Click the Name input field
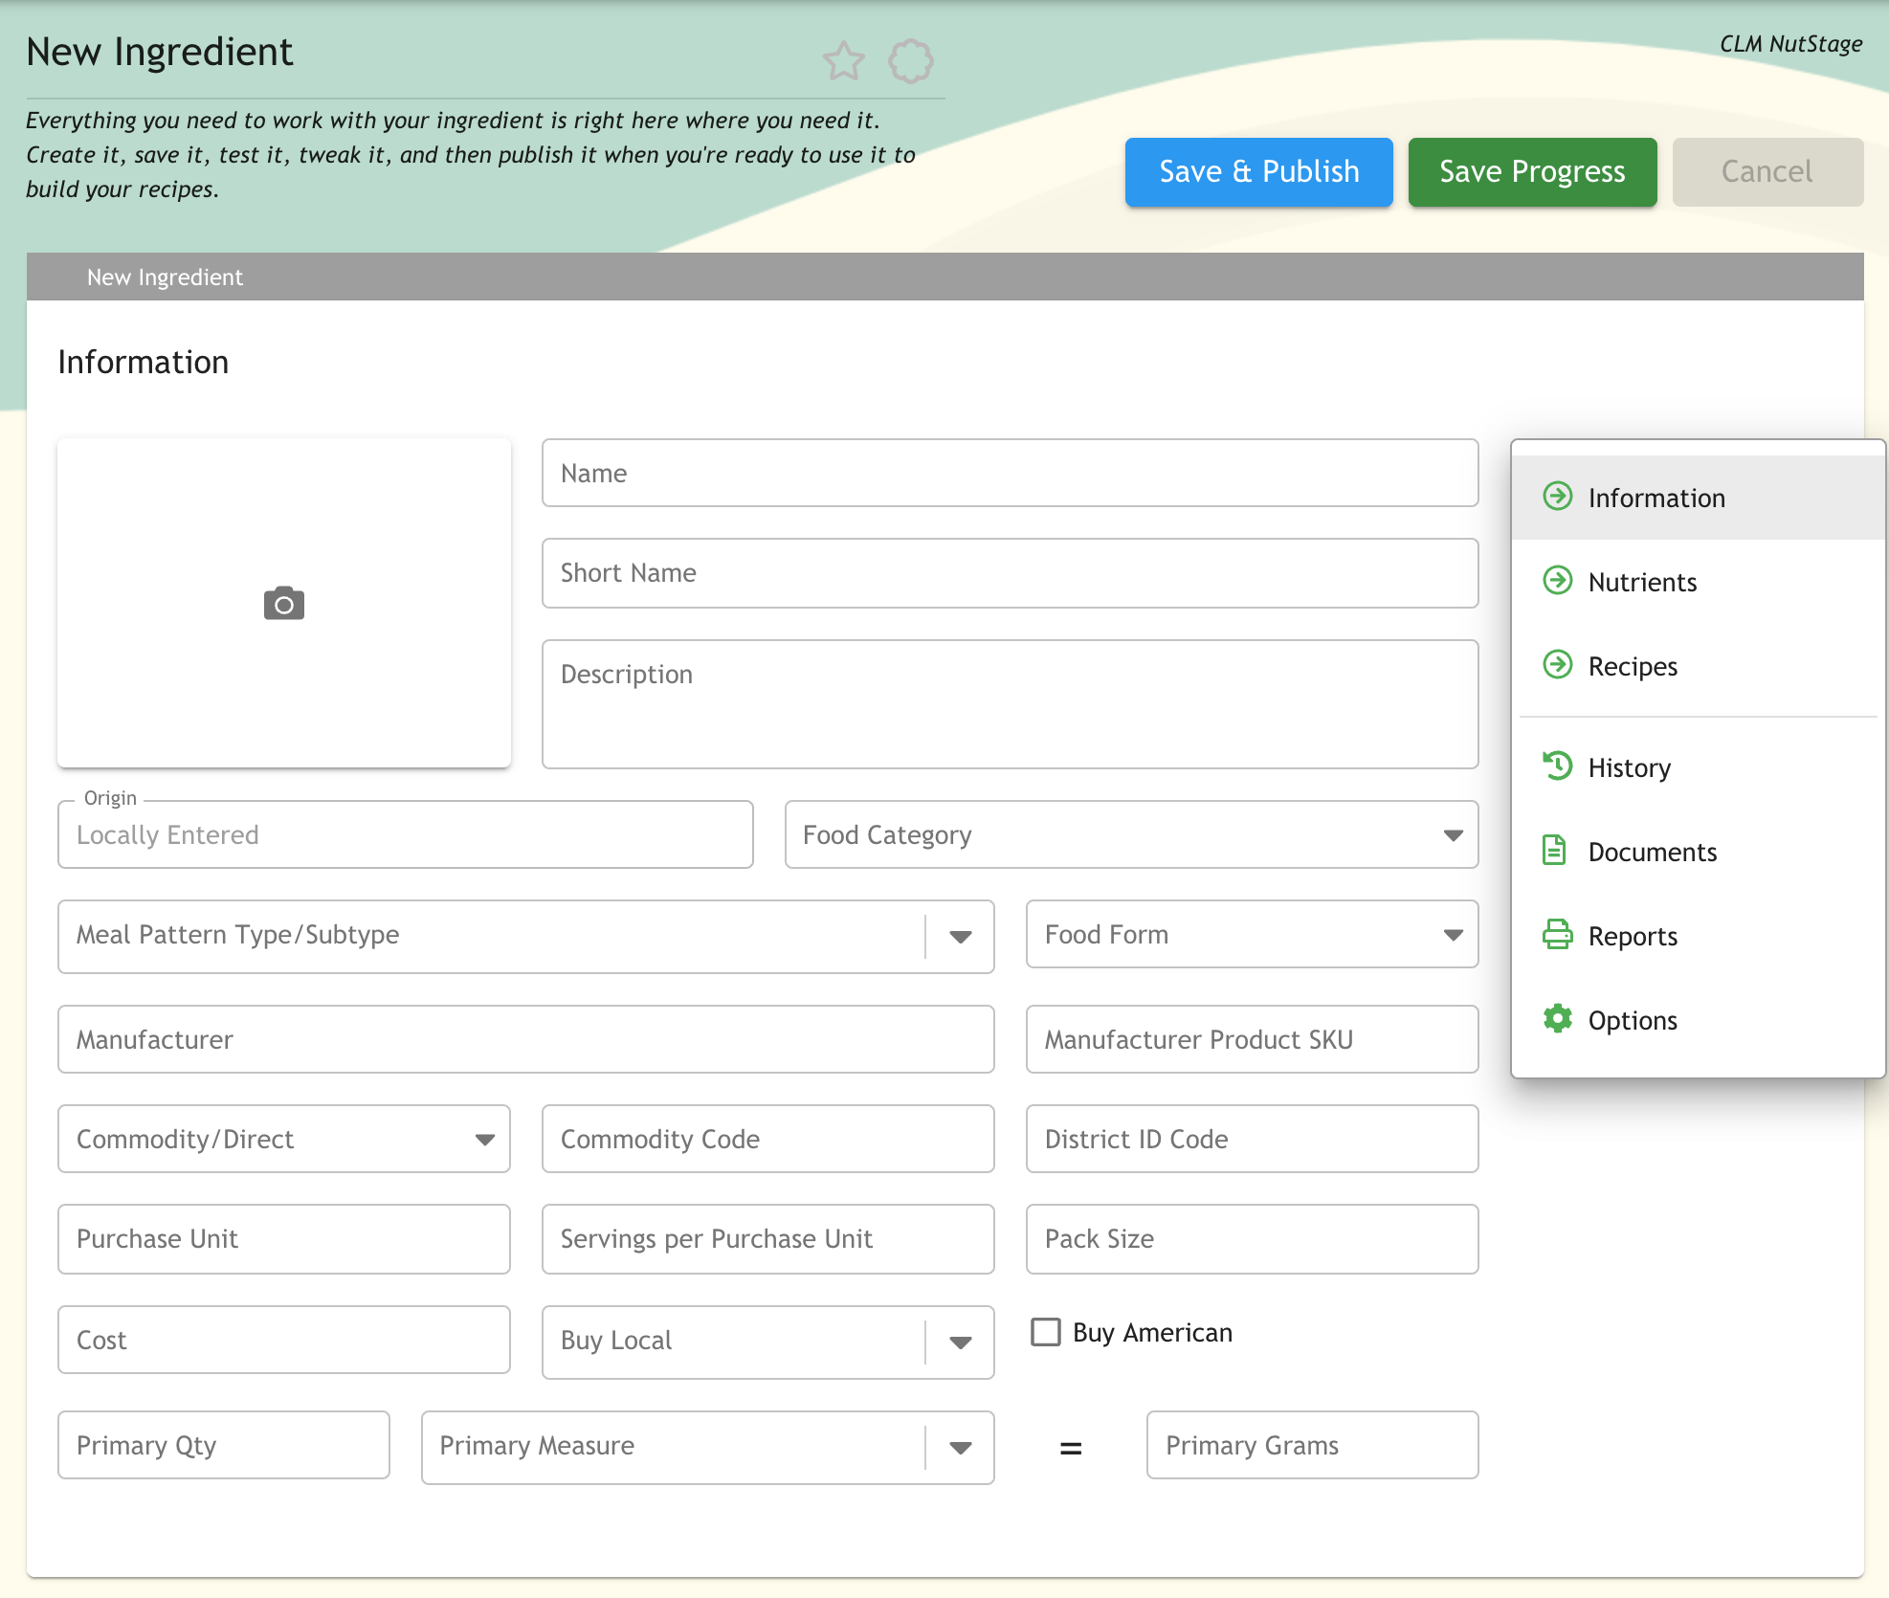The image size is (1889, 1598). click(x=1010, y=474)
